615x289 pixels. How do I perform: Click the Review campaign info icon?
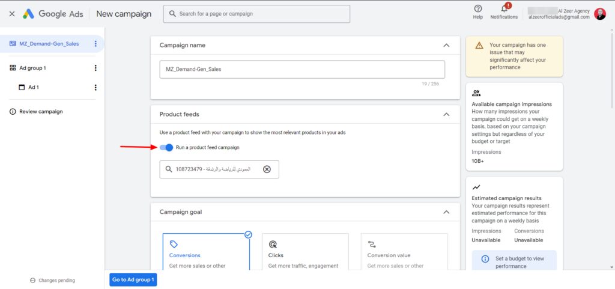(x=13, y=112)
